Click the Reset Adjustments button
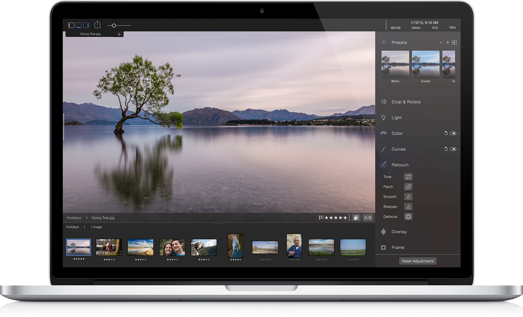Screen dimensions: 523x317 coord(418,261)
